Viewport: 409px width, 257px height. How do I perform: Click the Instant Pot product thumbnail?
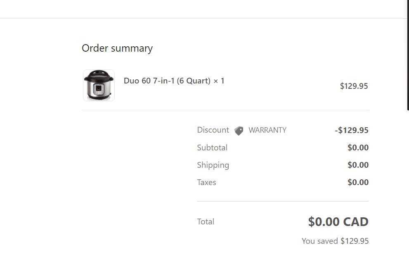click(99, 85)
